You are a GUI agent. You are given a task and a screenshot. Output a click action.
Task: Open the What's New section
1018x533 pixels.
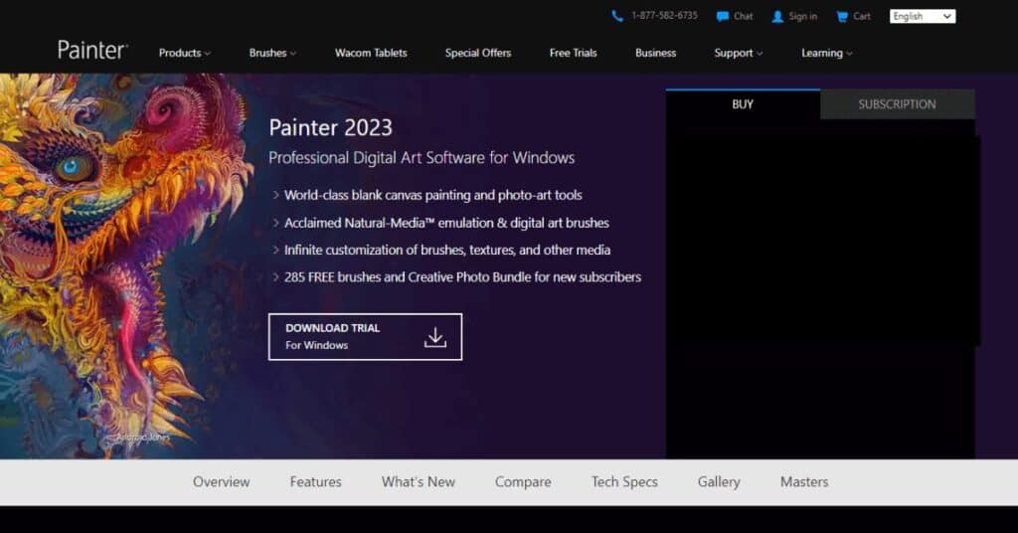point(419,482)
